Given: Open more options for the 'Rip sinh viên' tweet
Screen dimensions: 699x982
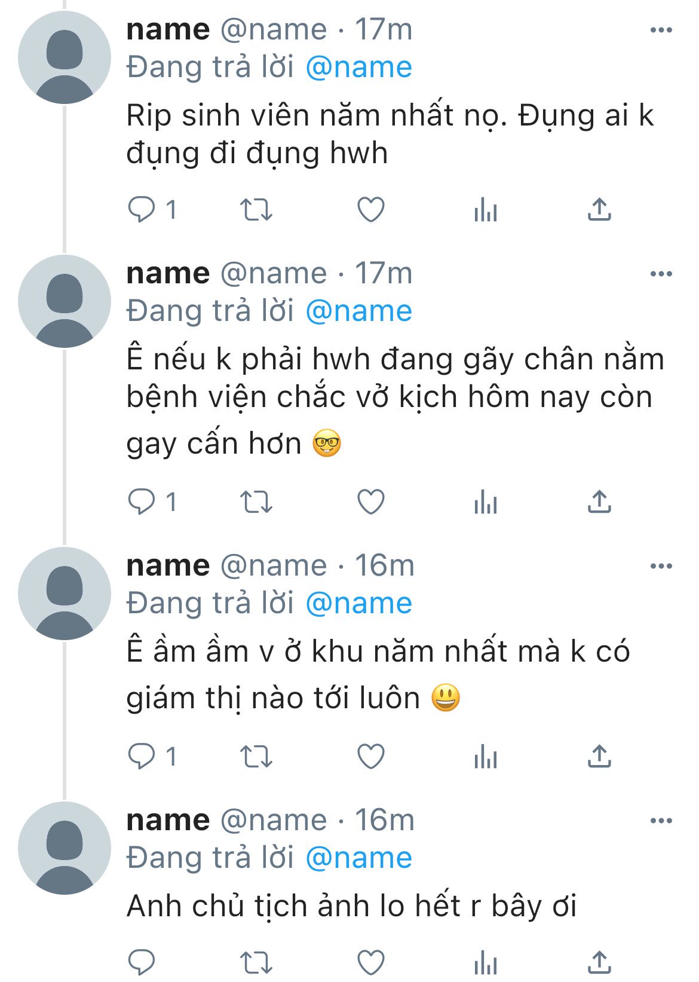Looking at the screenshot, I should (x=661, y=30).
